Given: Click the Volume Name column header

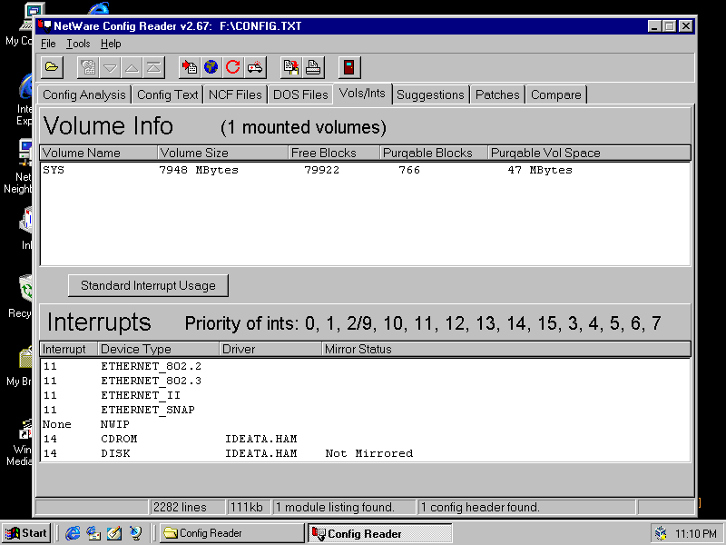Looking at the screenshot, I should point(99,153).
